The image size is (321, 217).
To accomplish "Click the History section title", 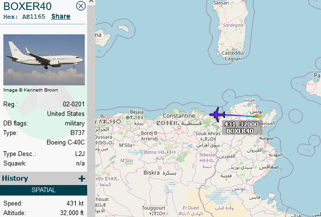I will (x=15, y=178).
